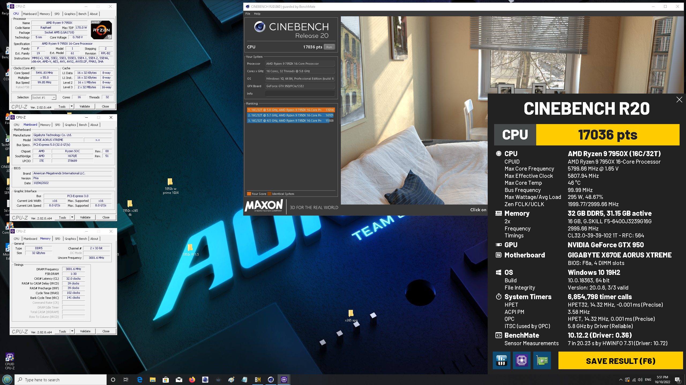Screen dimensions: 686x385
Task: Open Graphics tab in top CPU-Z window
Action: pos(70,14)
